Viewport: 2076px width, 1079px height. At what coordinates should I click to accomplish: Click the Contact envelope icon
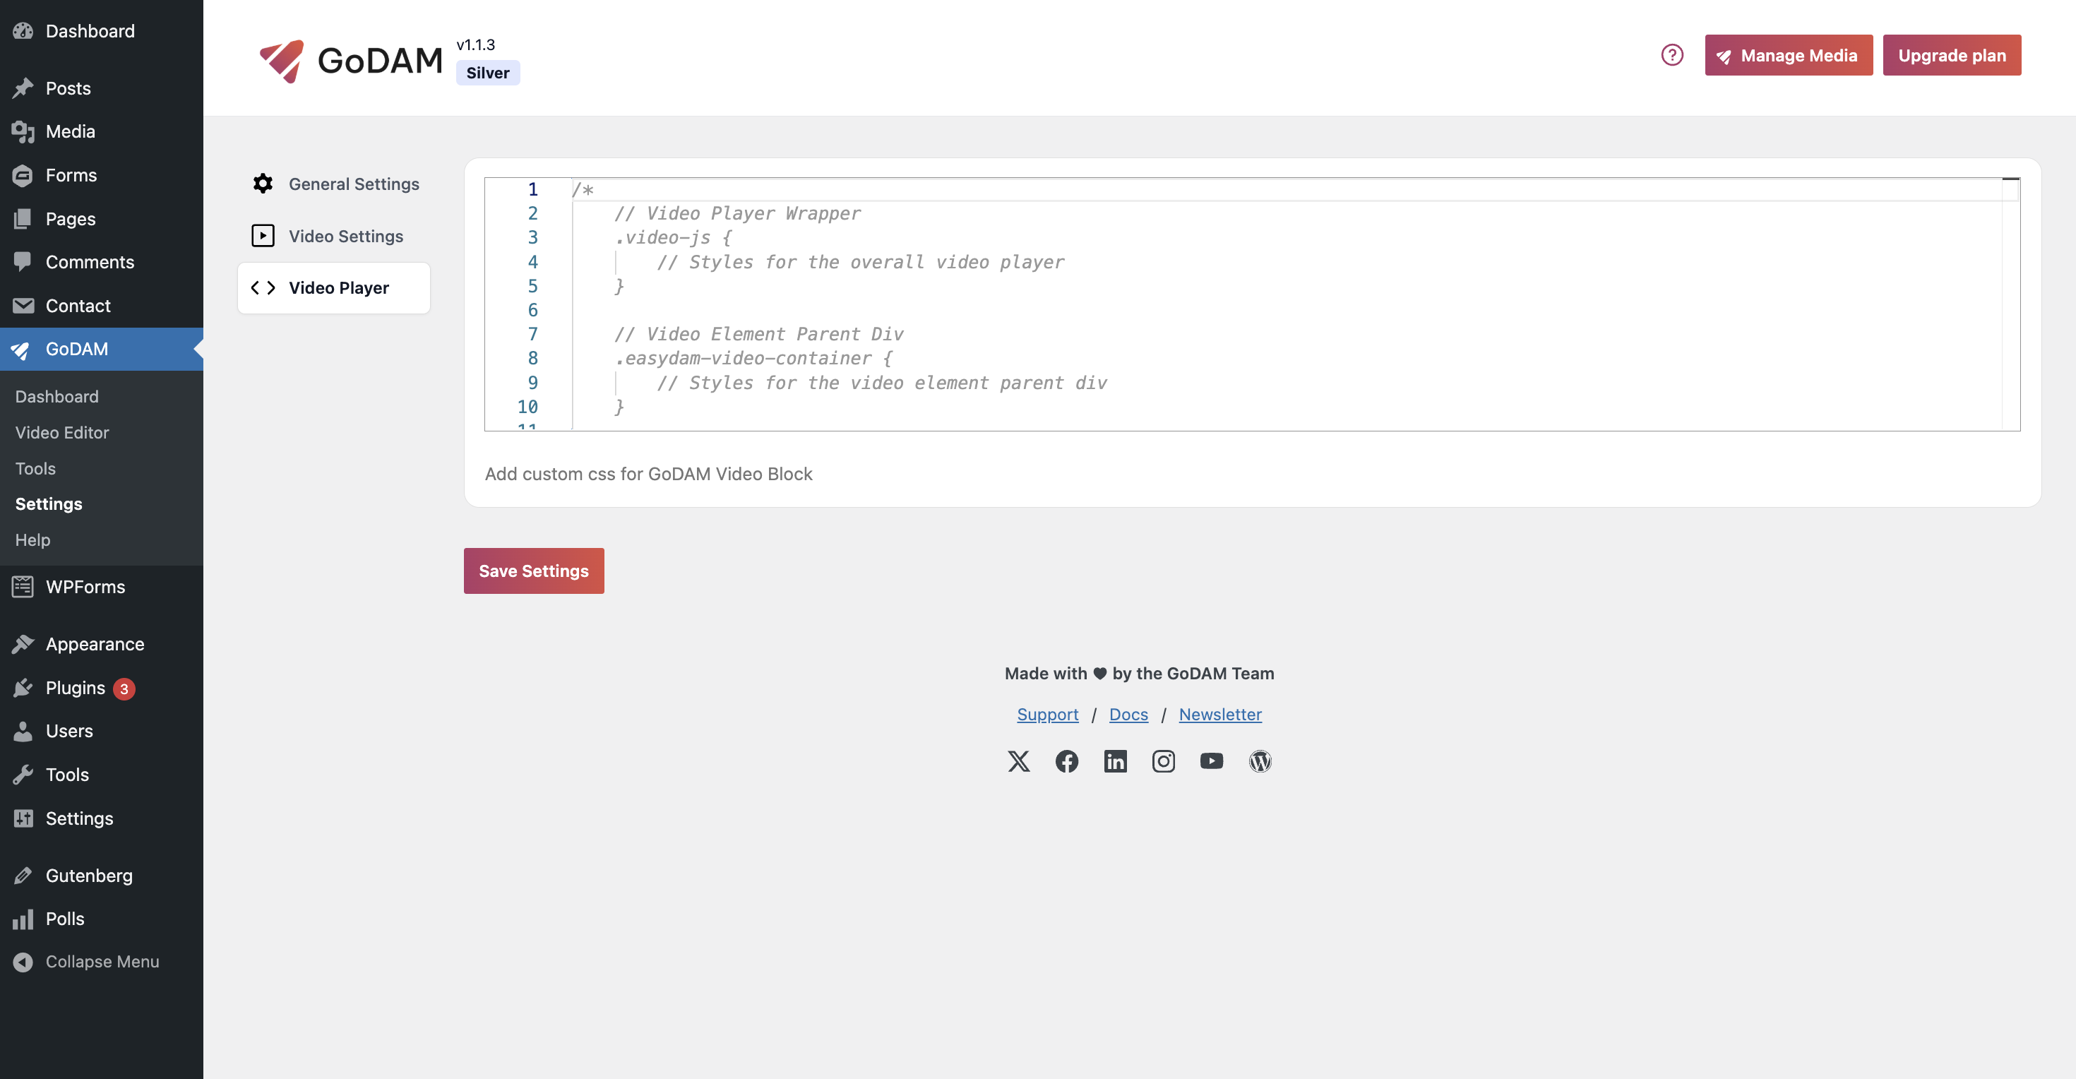point(23,305)
